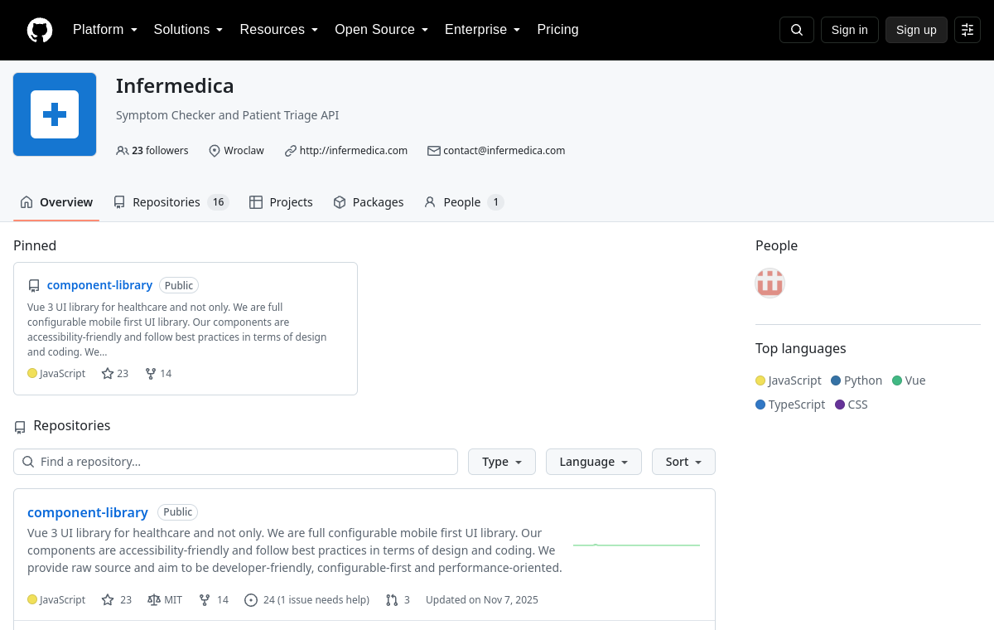The width and height of the screenshot is (994, 630).
Task: Click the member avatar under People
Action: pyautogui.click(x=770, y=283)
